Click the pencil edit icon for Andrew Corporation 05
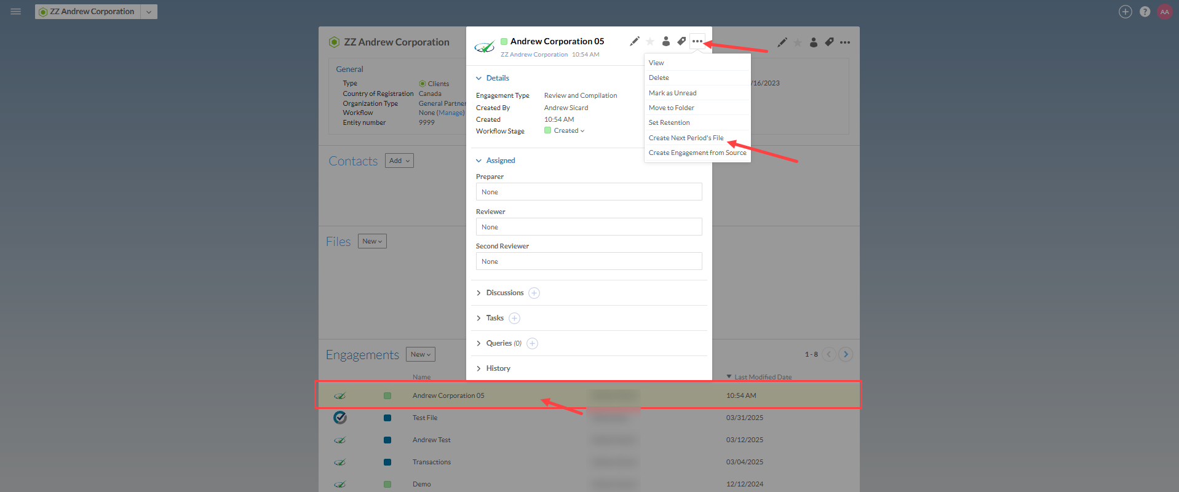The width and height of the screenshot is (1179, 492). click(x=634, y=41)
